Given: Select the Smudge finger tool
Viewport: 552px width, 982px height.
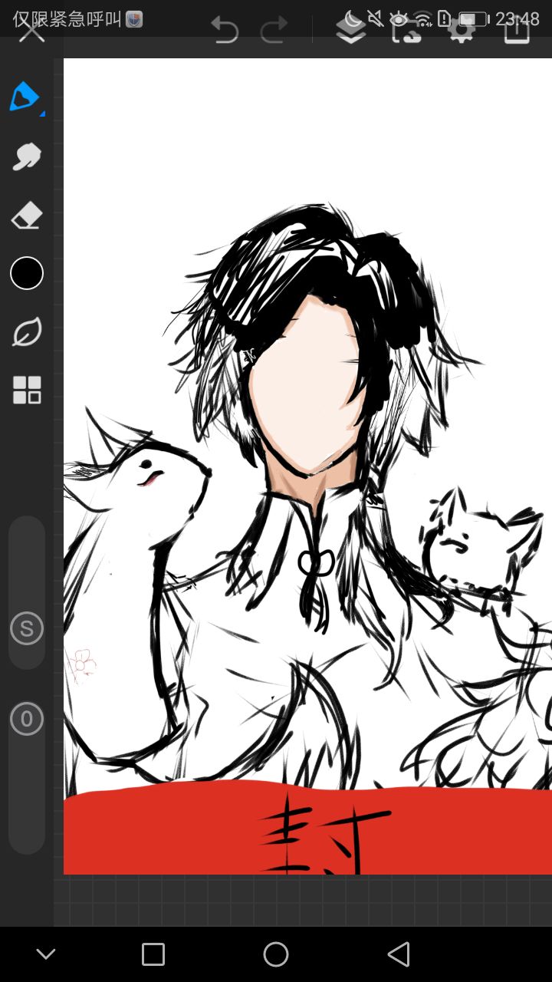Looking at the screenshot, I should click(x=26, y=157).
